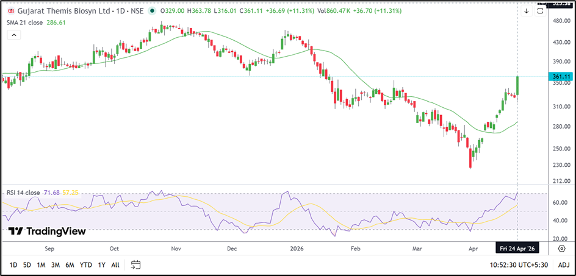Show All available data range
This screenshot has height=276, width=576.
click(x=115, y=264)
